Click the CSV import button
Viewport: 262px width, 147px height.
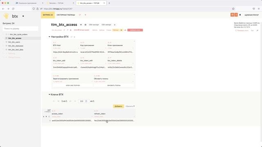(106, 24)
